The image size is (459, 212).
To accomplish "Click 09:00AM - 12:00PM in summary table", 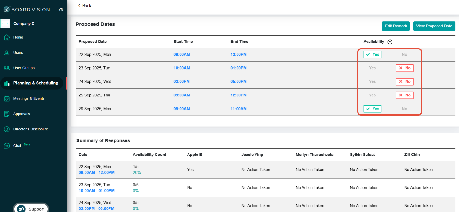I will pyautogui.click(x=97, y=173).
